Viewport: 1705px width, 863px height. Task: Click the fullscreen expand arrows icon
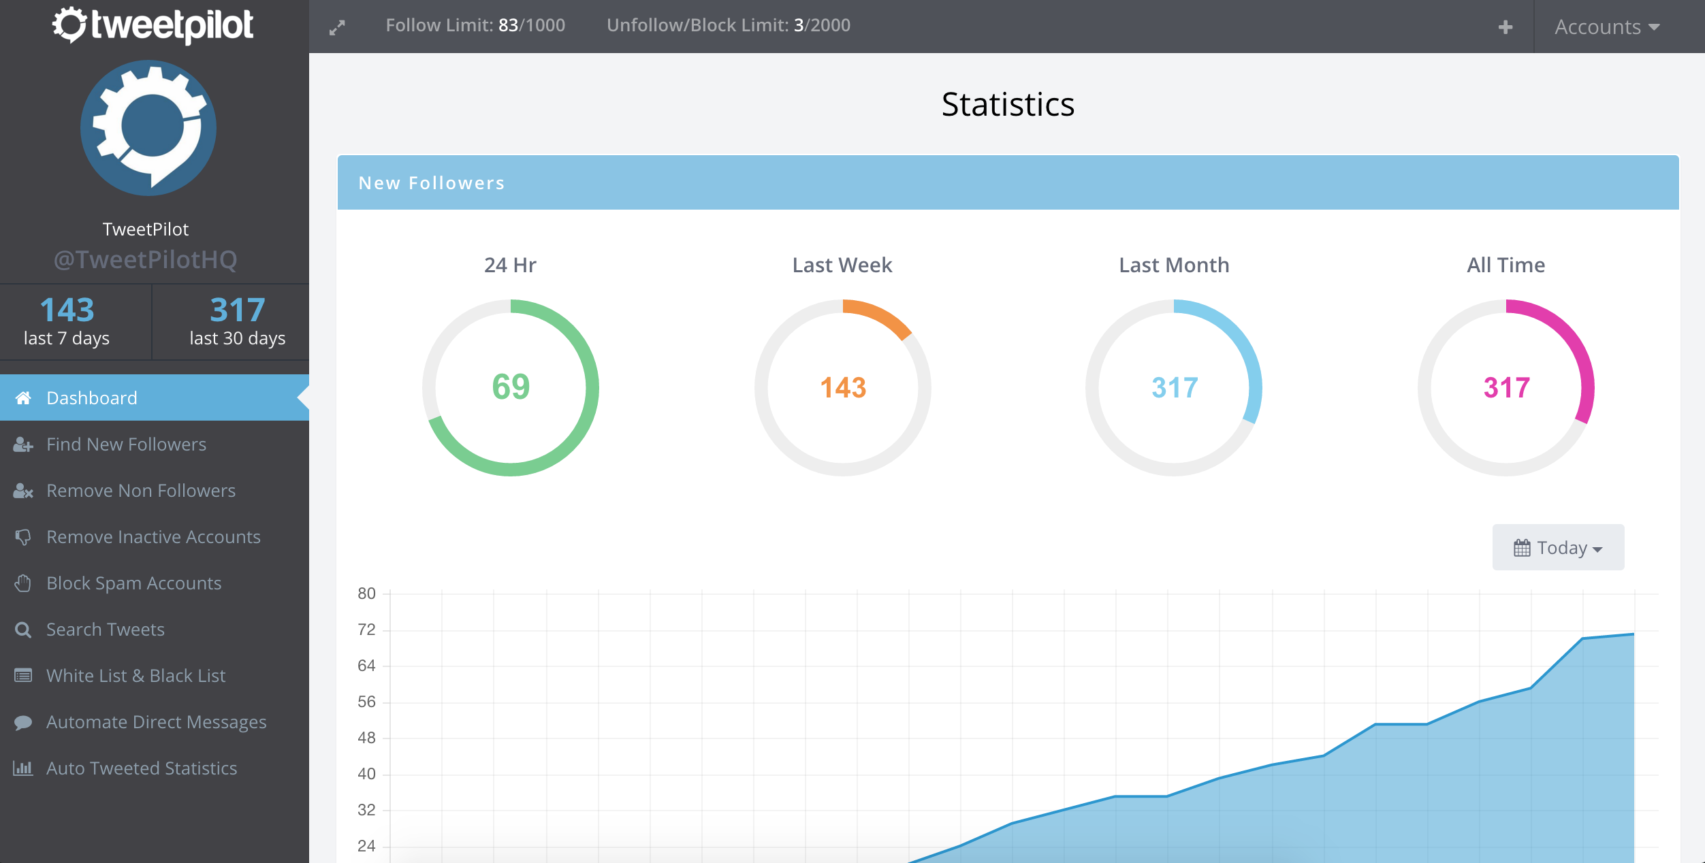click(x=337, y=27)
